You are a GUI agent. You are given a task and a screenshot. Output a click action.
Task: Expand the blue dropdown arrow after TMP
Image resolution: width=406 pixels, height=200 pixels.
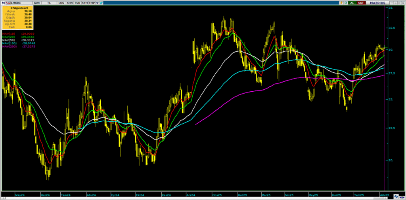point(97,3)
